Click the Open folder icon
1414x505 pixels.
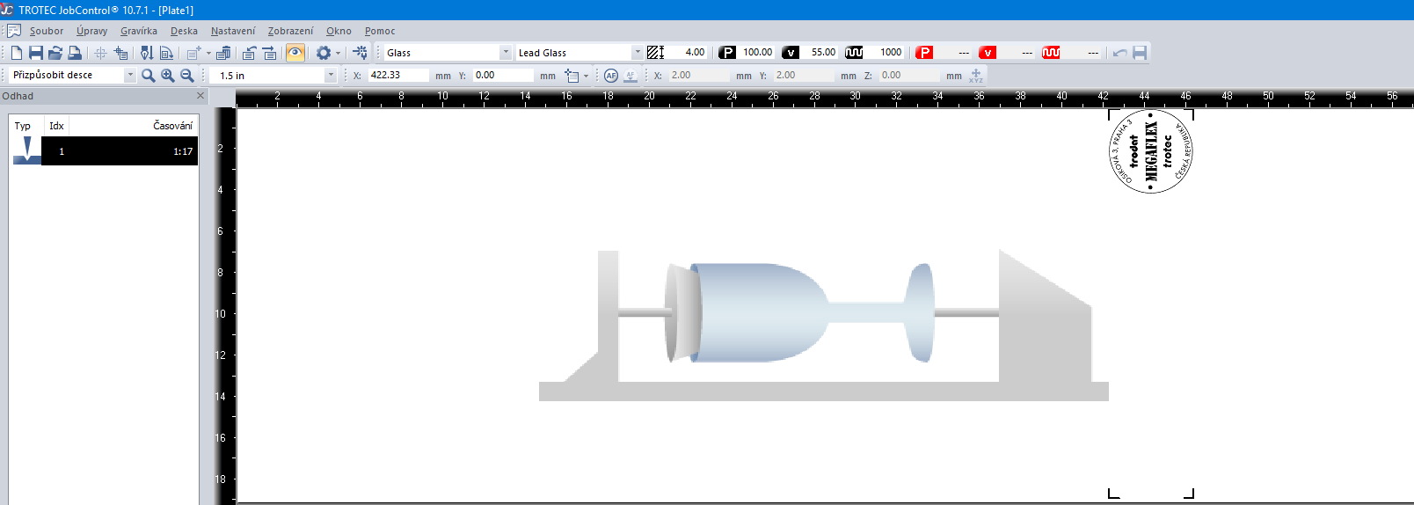55,53
